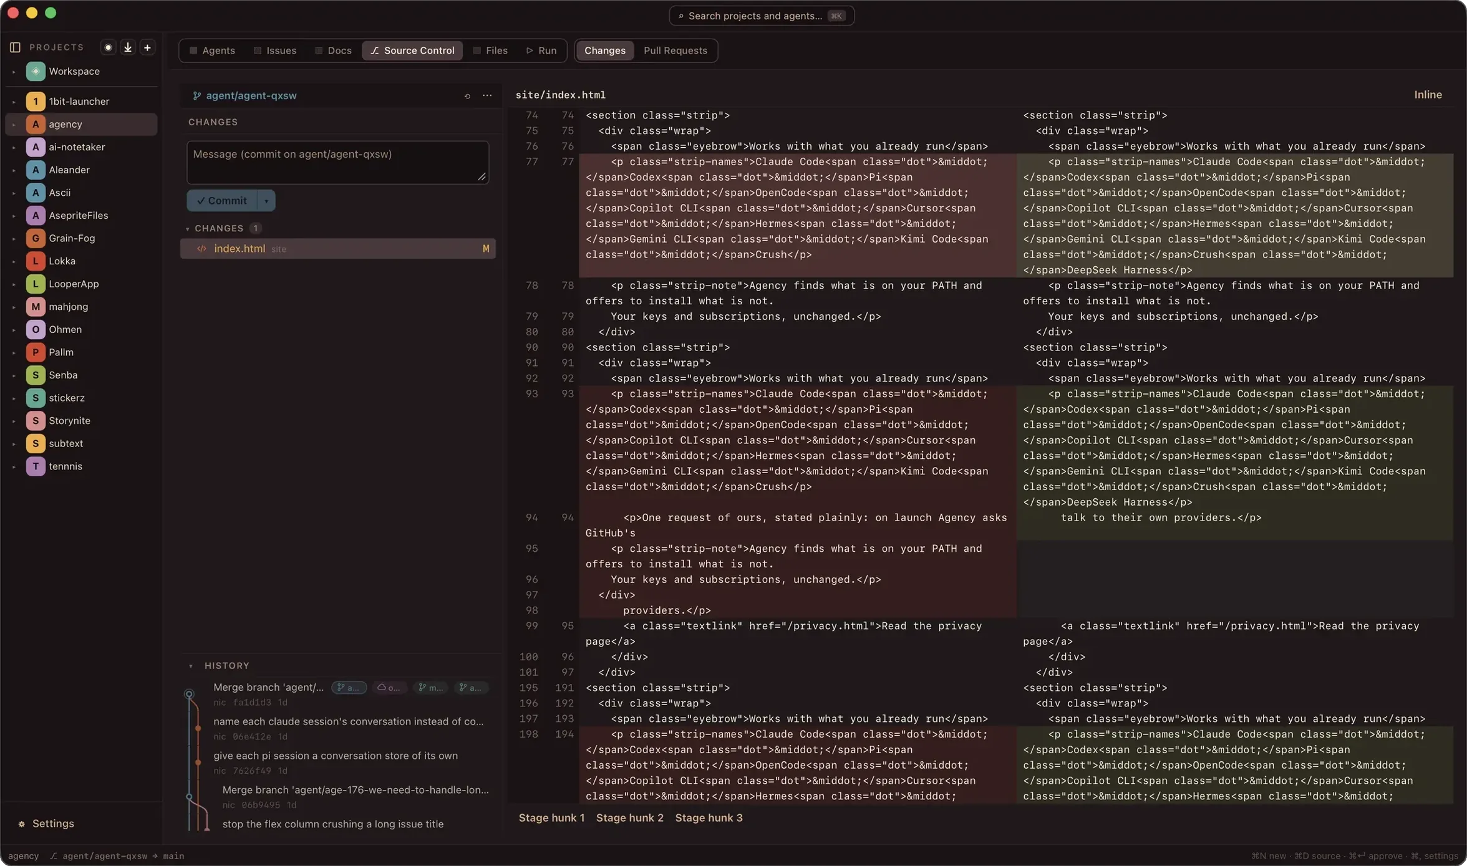The width and height of the screenshot is (1467, 866).
Task: Click the Storynite avatar icon
Action: coord(36,421)
